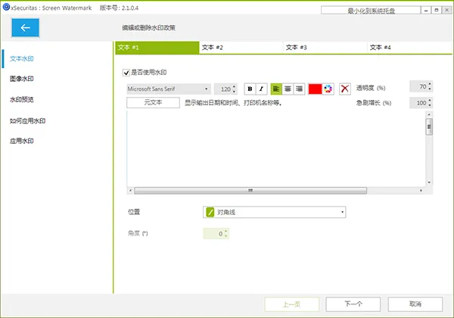Click the 最小化到系统托盘 button
454x318 pixels.
point(371,11)
